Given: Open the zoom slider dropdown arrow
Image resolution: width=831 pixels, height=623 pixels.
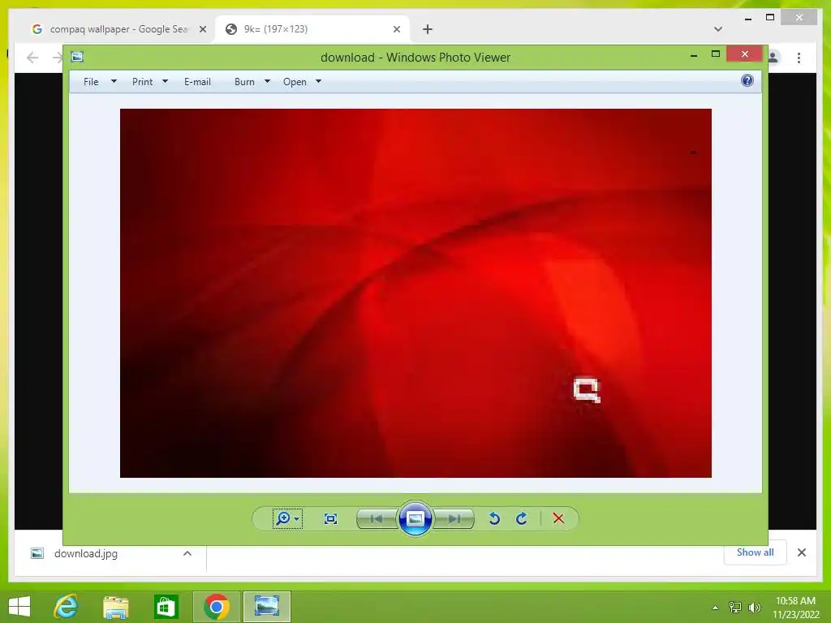Looking at the screenshot, I should pyautogui.click(x=297, y=518).
